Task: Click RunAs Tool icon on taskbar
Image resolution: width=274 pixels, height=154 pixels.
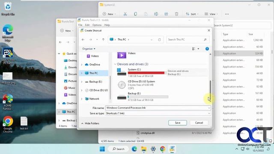Action: click(x=172, y=149)
